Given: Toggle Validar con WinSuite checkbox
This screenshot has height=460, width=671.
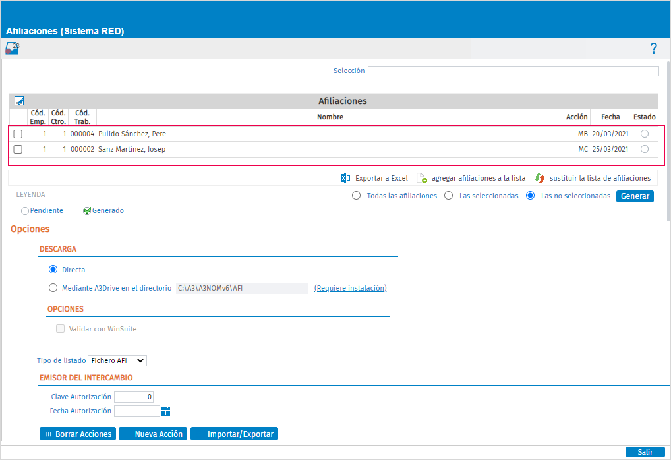Looking at the screenshot, I should coord(61,329).
